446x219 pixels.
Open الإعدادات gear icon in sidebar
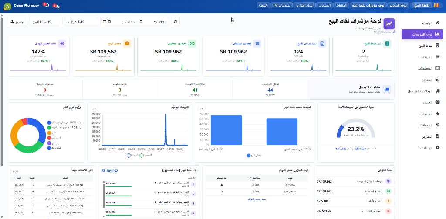pyautogui.click(x=437, y=147)
